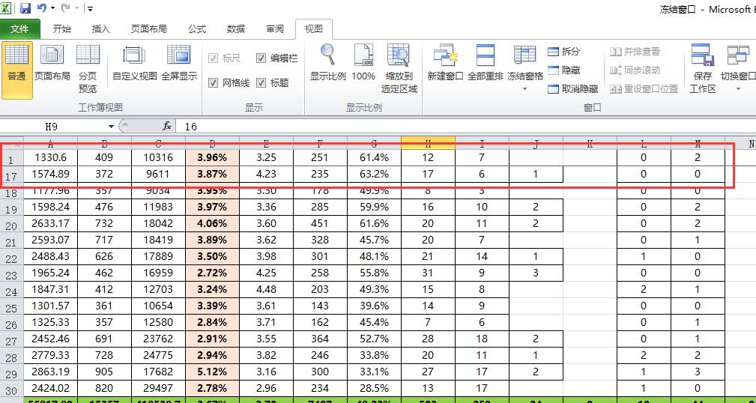Click the Save icon in quick access toolbar
Viewport: 756px width, 403px height.
coord(25,8)
